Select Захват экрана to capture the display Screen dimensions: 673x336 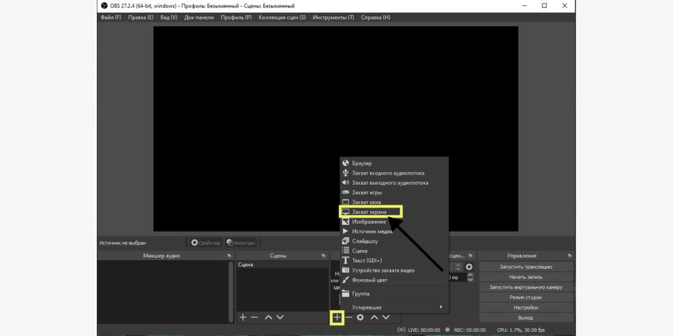[394, 212]
